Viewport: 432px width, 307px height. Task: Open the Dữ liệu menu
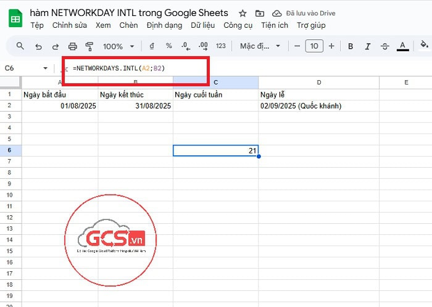[x=203, y=25]
